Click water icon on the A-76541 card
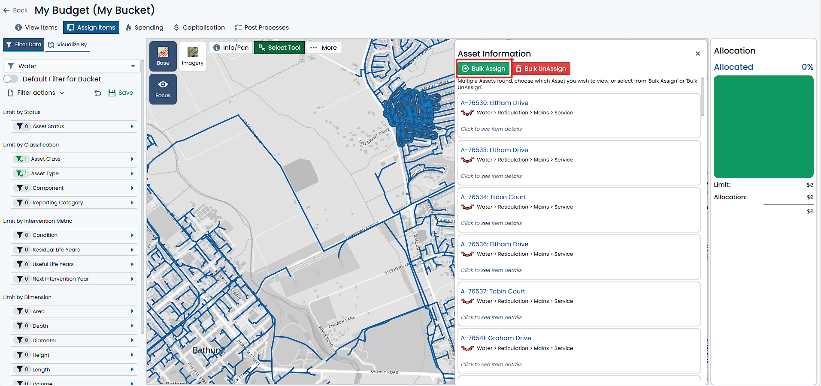Viewport: 821px width, 386px height. pyautogui.click(x=467, y=348)
